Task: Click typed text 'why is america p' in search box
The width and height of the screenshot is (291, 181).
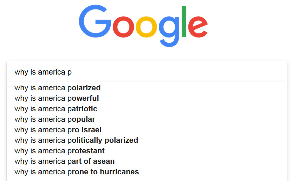Action: 43,72
